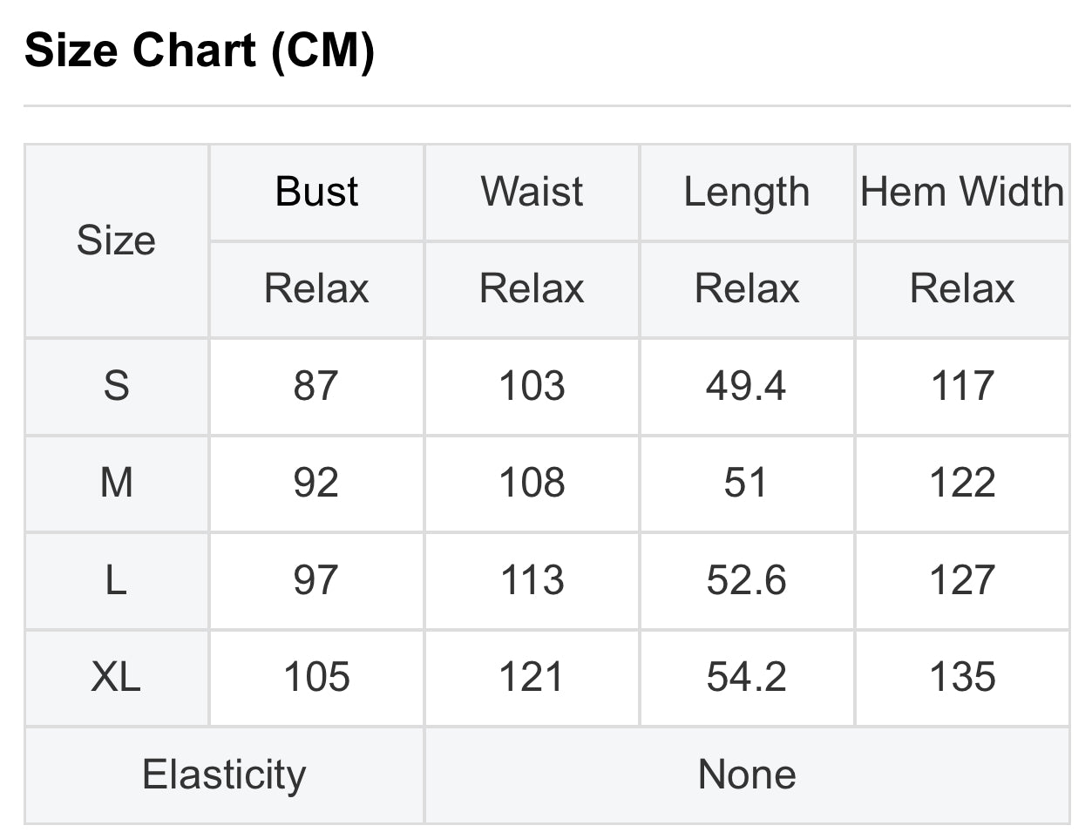Click the M size row label
The width and height of the screenshot is (1092, 839).
pyautogui.click(x=117, y=484)
